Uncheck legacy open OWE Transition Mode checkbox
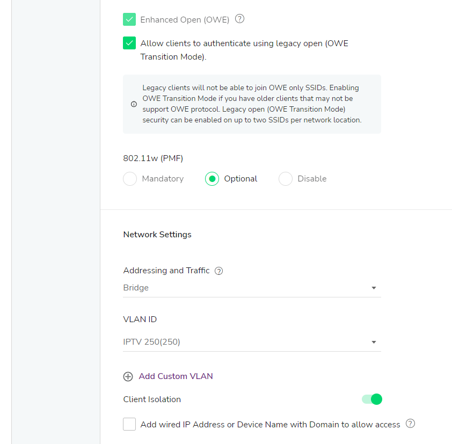452x444 pixels. click(129, 43)
